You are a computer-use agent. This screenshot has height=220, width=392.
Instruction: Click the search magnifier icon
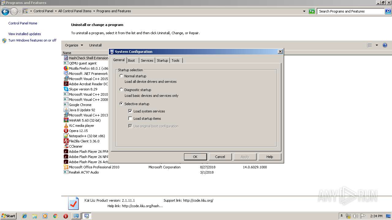tap(388, 11)
